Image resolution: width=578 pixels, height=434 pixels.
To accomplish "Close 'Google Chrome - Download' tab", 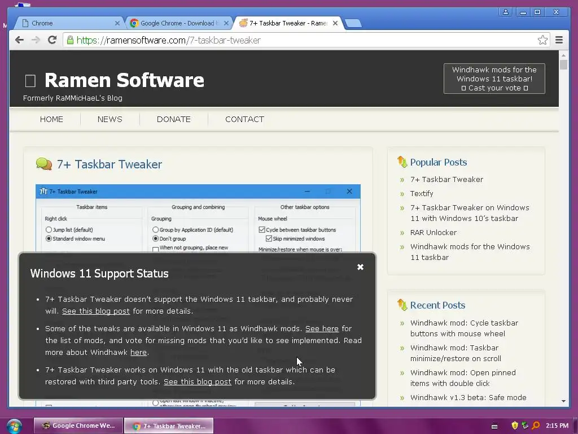I will point(226,23).
